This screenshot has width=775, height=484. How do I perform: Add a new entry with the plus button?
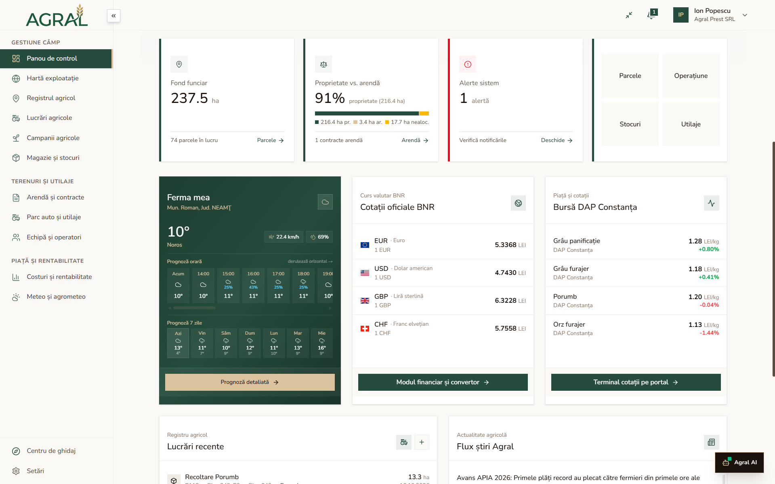click(x=422, y=442)
